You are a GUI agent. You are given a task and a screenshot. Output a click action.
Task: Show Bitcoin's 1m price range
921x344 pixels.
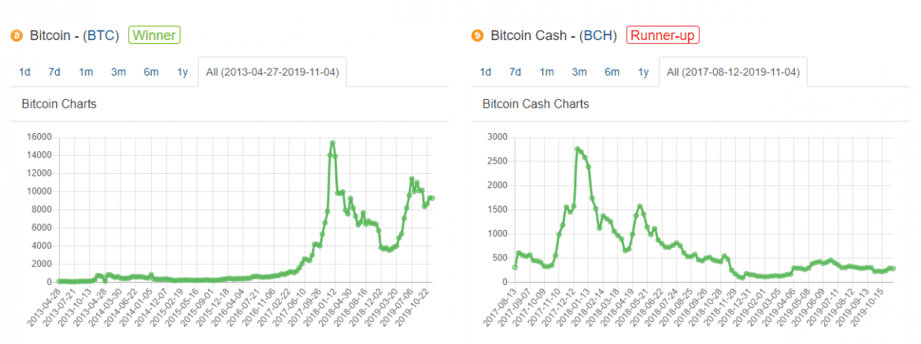[86, 72]
